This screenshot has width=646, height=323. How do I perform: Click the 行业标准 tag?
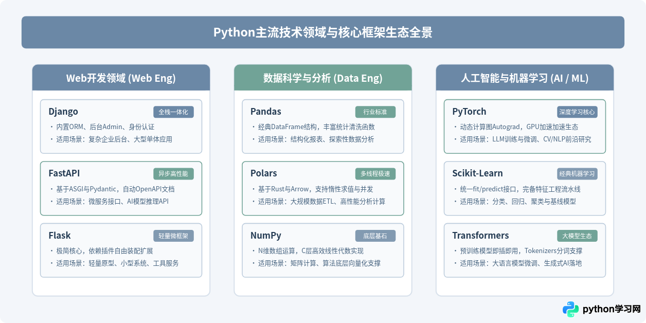375,112
